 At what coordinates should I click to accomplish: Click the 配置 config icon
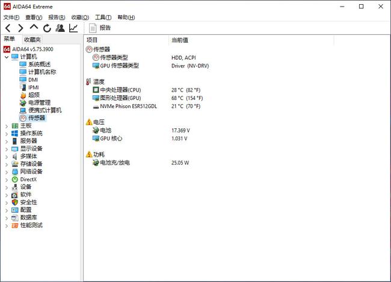pyautogui.click(x=15, y=210)
